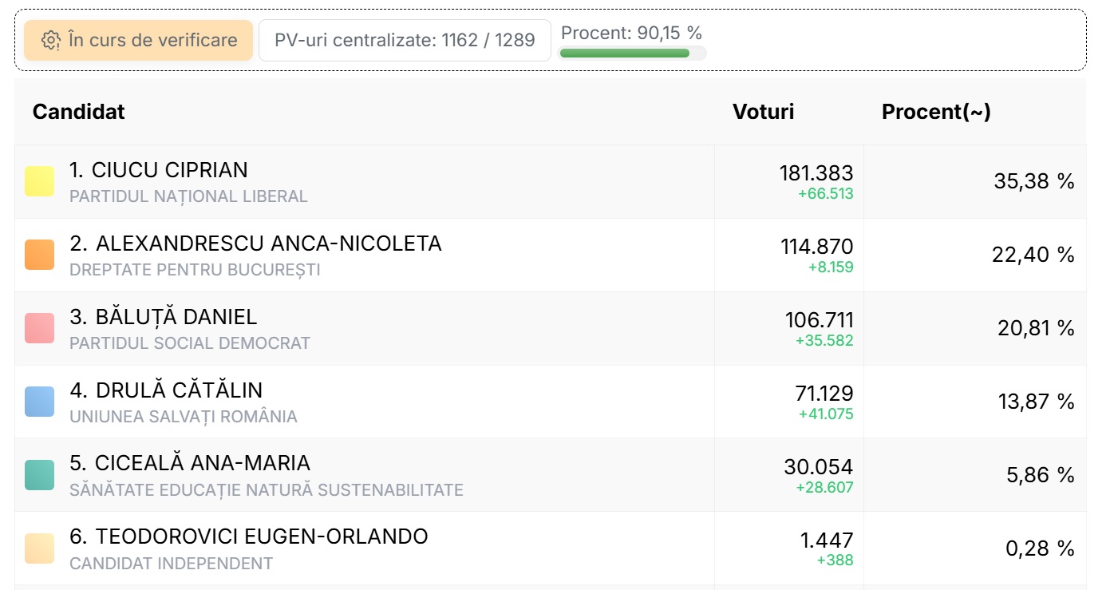Click the teal swatch for Ciceală Ana-Maria

tap(39, 475)
